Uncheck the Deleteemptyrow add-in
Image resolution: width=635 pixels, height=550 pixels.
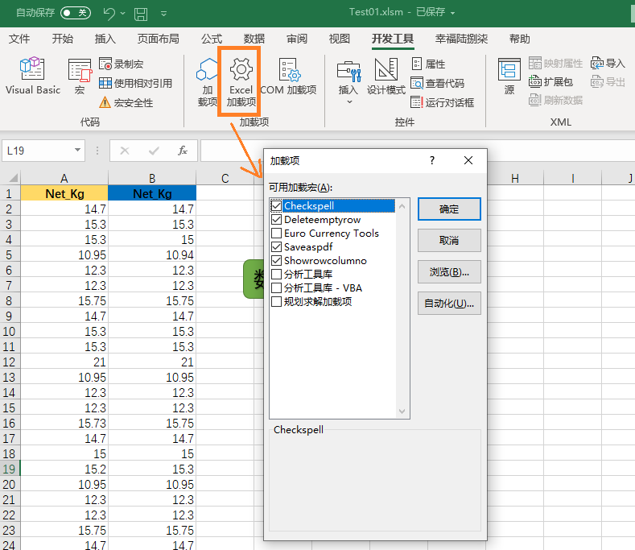tap(277, 220)
